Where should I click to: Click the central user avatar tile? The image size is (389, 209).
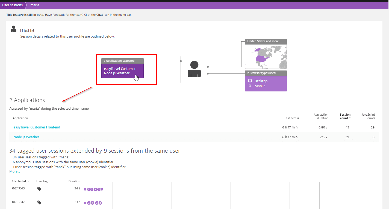tap(194, 69)
